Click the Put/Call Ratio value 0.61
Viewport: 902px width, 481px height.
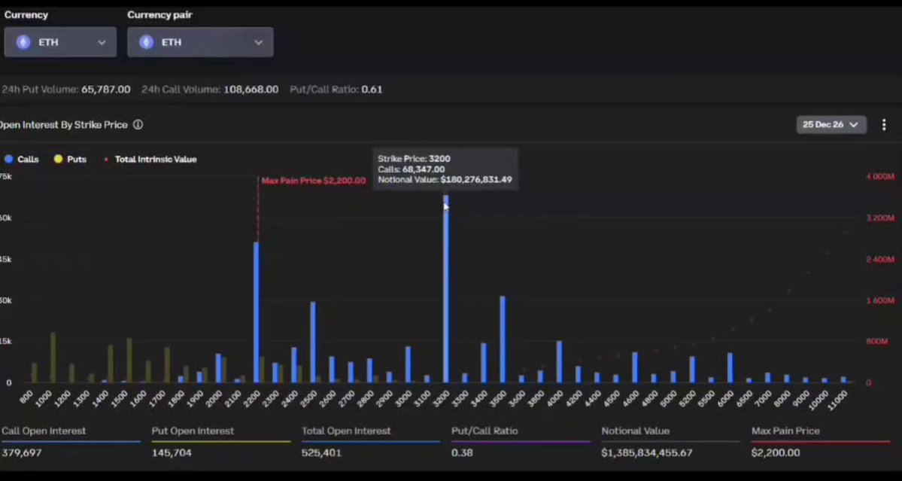tap(372, 89)
